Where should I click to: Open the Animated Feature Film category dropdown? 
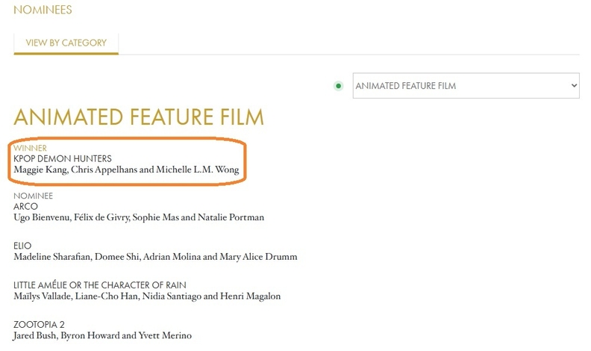[x=466, y=86]
